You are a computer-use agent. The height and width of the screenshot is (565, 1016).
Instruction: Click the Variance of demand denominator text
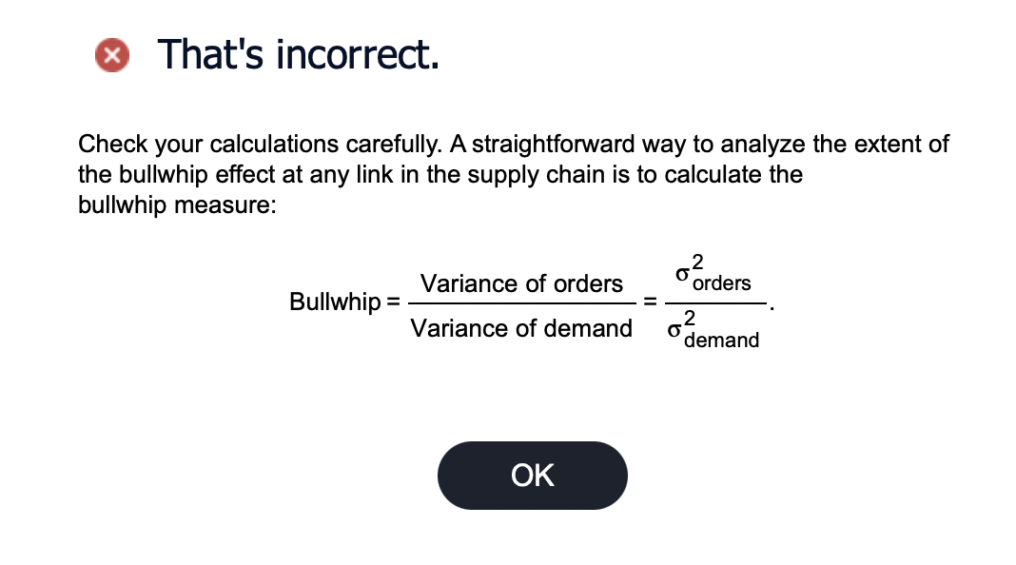coord(521,328)
